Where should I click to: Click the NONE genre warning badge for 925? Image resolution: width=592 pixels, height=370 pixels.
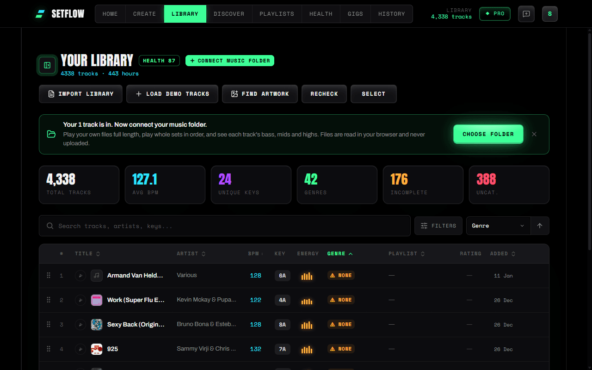point(341,349)
